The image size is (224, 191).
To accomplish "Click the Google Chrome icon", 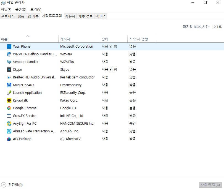I will tap(9, 108).
